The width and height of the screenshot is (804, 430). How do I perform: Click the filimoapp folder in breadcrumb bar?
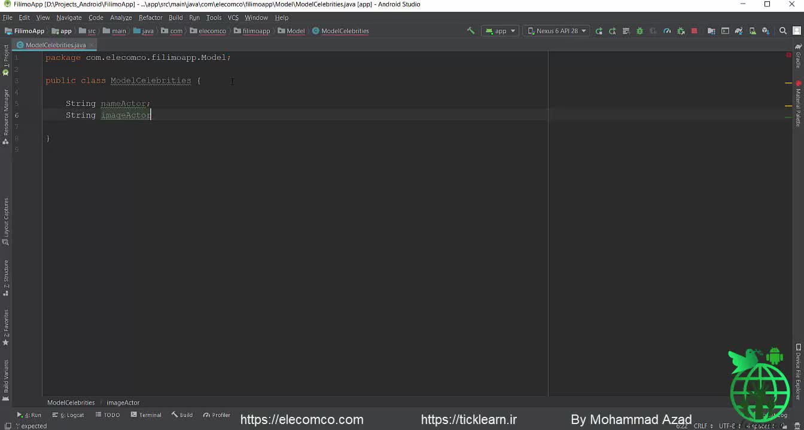(x=252, y=31)
